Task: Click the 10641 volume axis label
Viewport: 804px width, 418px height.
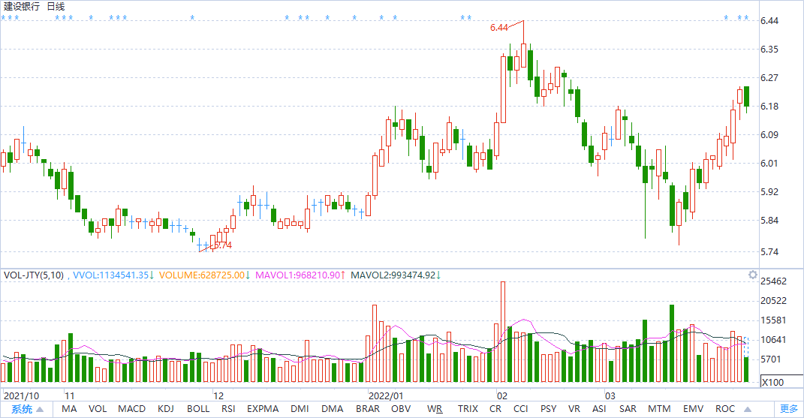Action: pos(773,339)
